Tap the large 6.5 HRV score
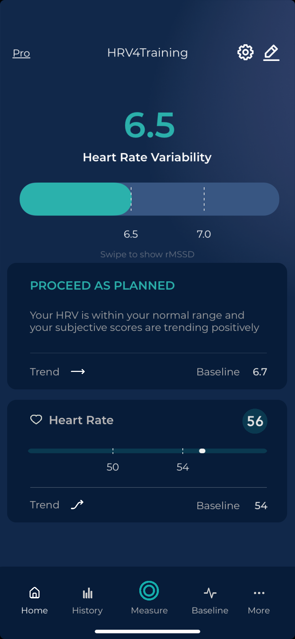Screen dimensions: 295x639 [x=150, y=125]
